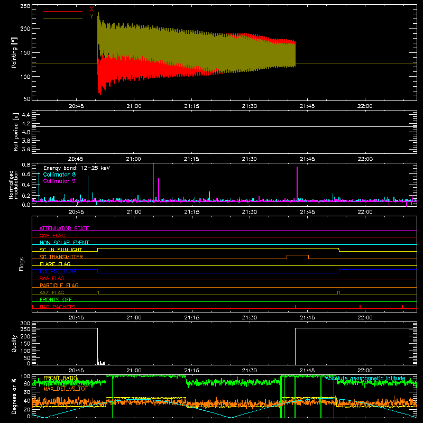Image resolution: width=423 pixels, height=423 pixels.
Task: Click the cyan 'Collimator 8' legend label
Action: click(x=59, y=174)
